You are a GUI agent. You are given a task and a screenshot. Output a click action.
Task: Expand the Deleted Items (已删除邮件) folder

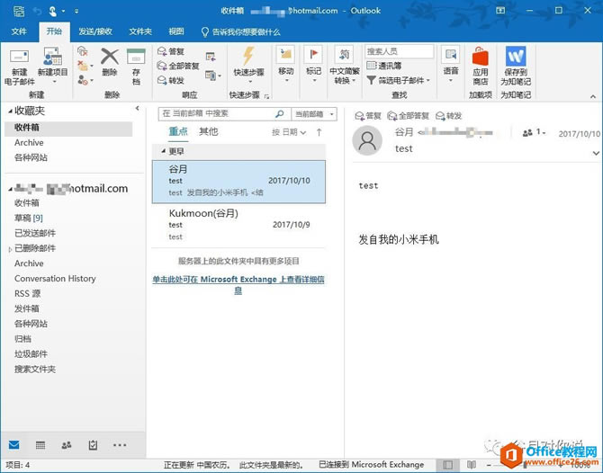pyautogui.click(x=10, y=249)
